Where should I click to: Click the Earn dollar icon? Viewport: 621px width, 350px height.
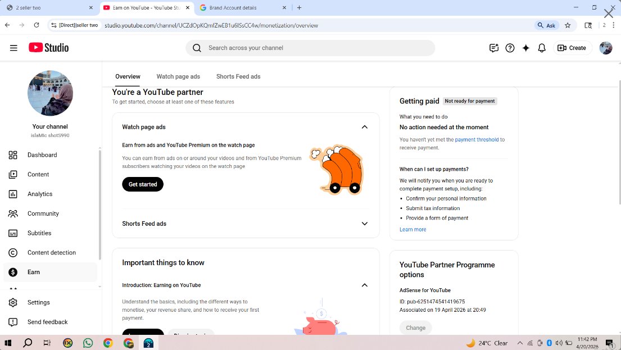pyautogui.click(x=13, y=272)
